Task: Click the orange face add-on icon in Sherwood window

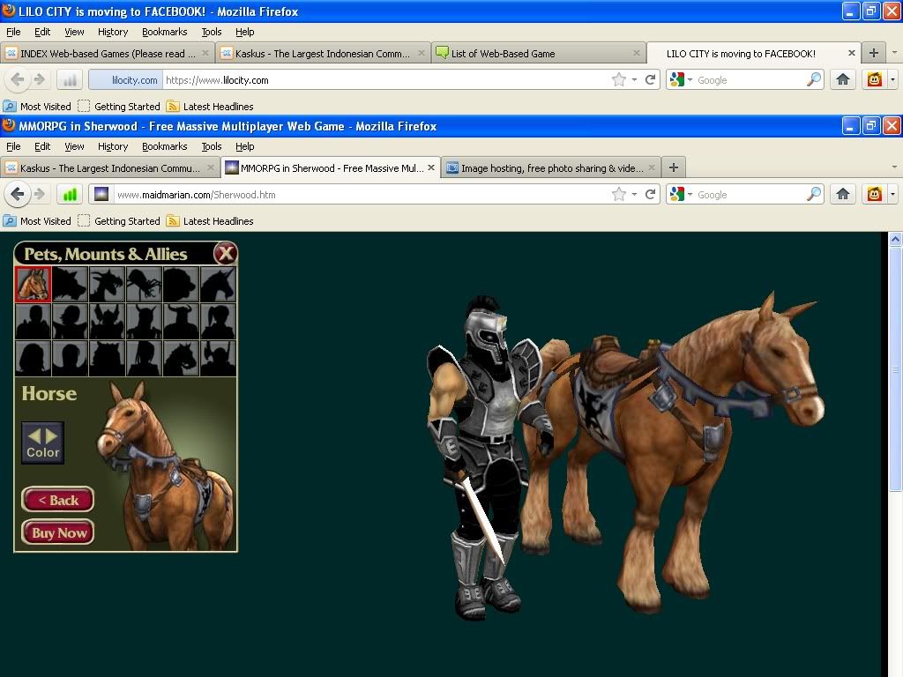Action: (x=874, y=194)
